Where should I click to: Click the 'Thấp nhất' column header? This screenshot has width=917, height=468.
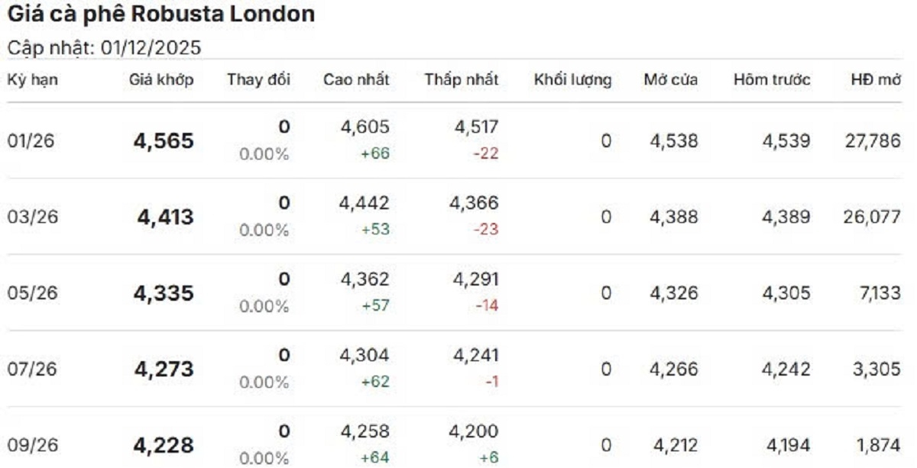462,80
